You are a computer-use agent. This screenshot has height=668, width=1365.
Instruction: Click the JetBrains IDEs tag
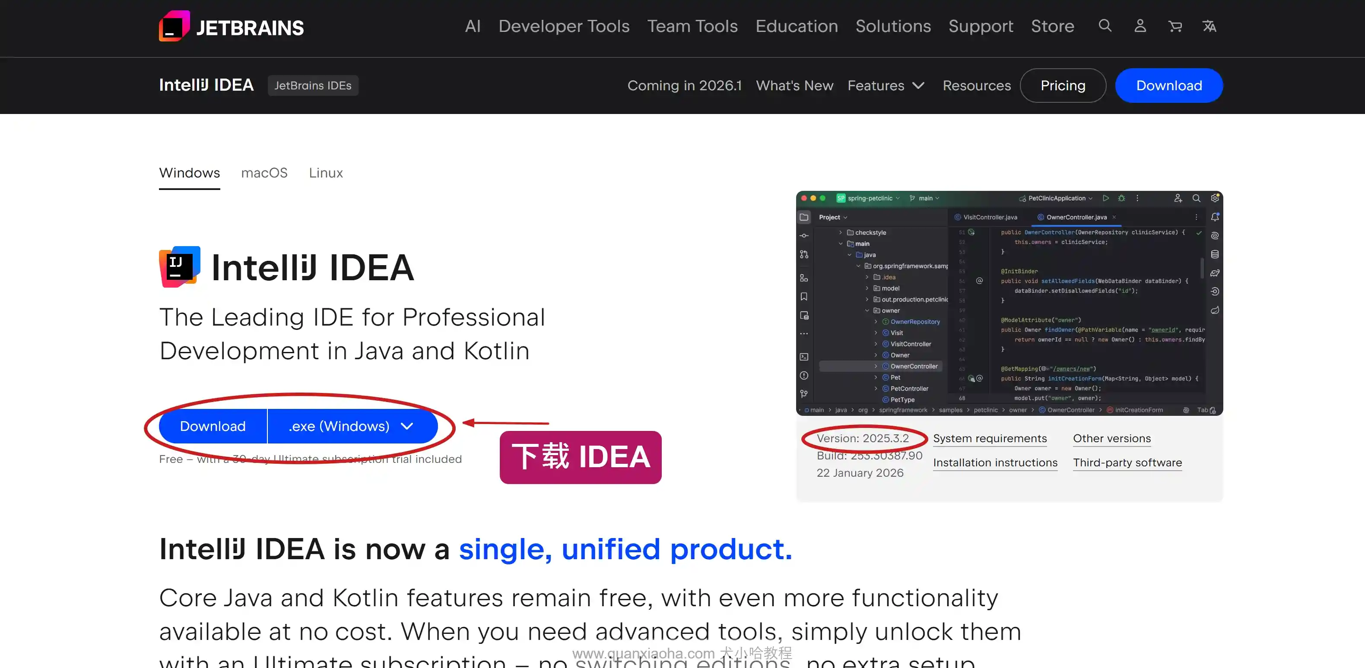tap(313, 85)
